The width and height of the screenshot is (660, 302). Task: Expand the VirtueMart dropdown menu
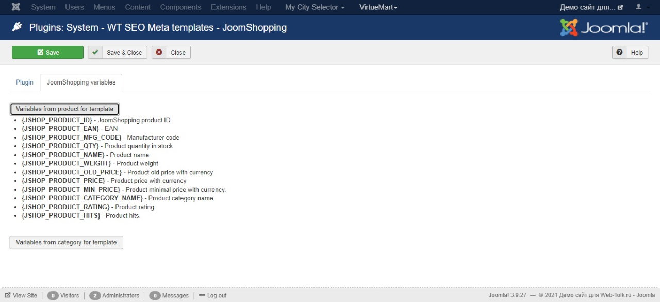tap(378, 7)
